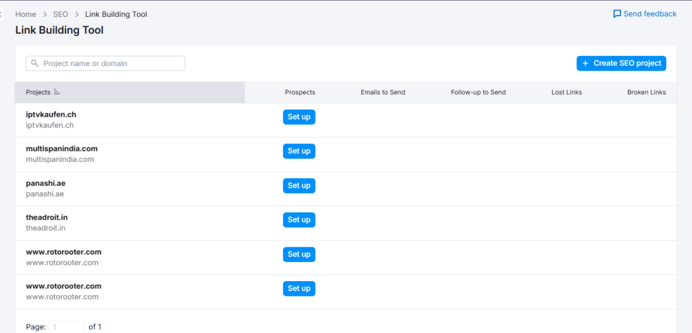Go to SEO breadcrumb
The image size is (692, 333).
pos(60,14)
